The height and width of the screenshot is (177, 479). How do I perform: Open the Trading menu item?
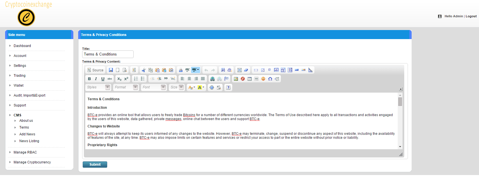(20, 76)
